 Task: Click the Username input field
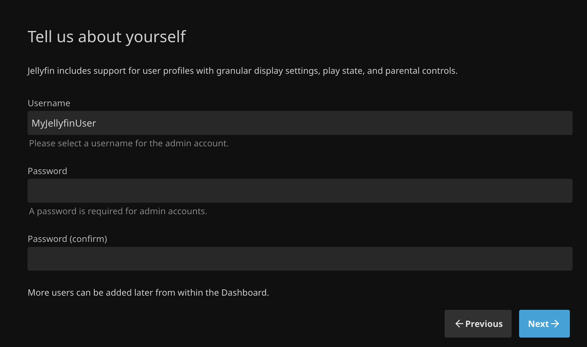click(300, 123)
